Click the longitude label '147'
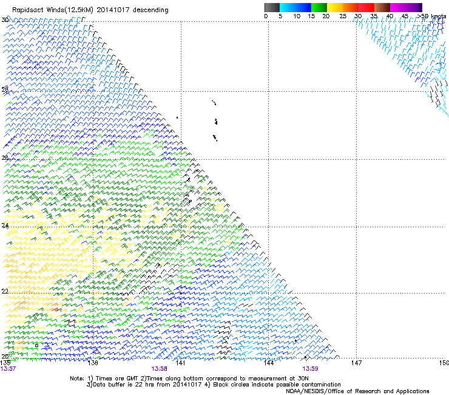Viewport: 449px width, 395px height. (x=356, y=363)
